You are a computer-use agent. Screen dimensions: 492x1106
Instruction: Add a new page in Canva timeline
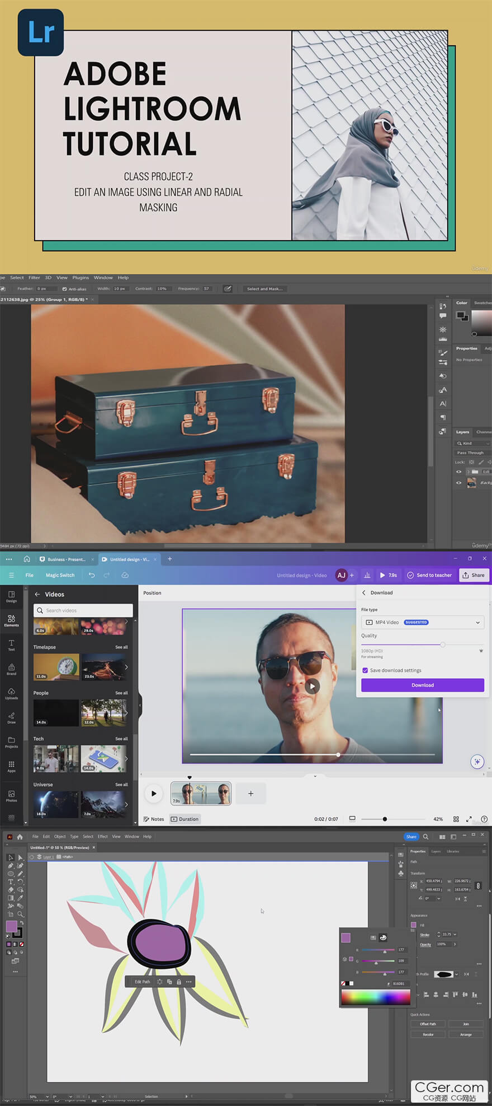click(x=250, y=794)
